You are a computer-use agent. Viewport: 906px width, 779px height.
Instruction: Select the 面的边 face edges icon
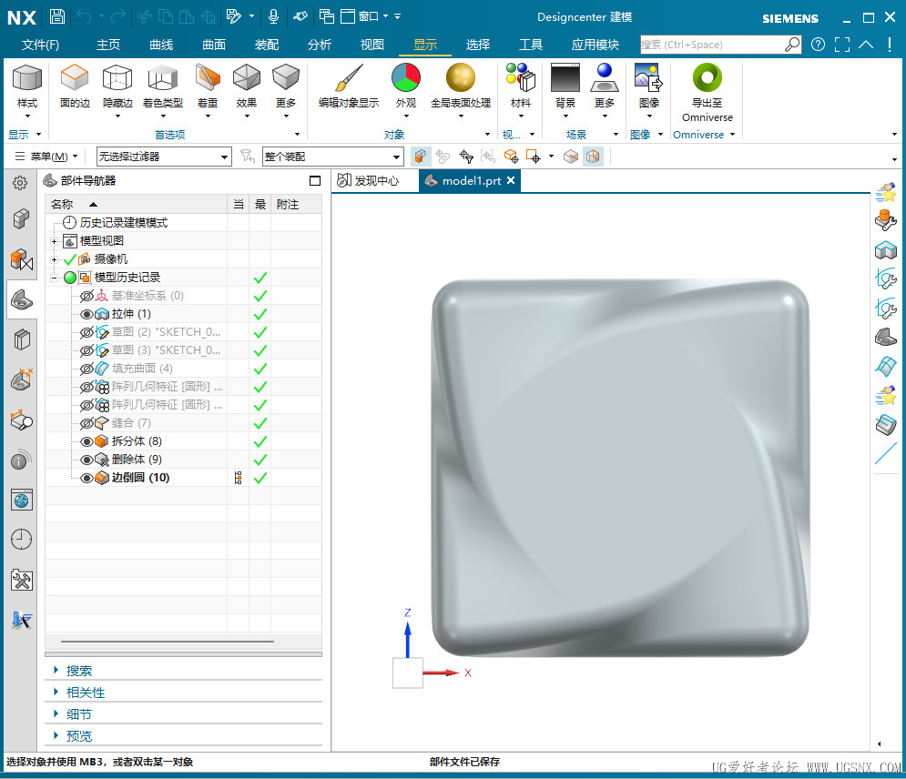pos(75,79)
